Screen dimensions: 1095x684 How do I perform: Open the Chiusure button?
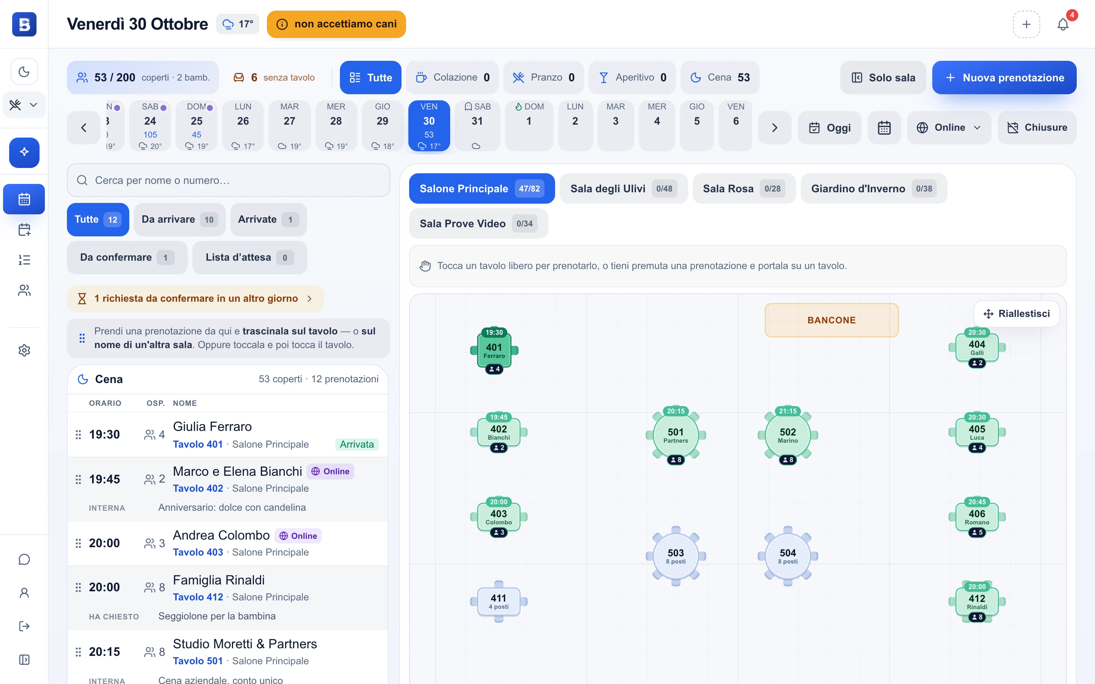tap(1036, 128)
